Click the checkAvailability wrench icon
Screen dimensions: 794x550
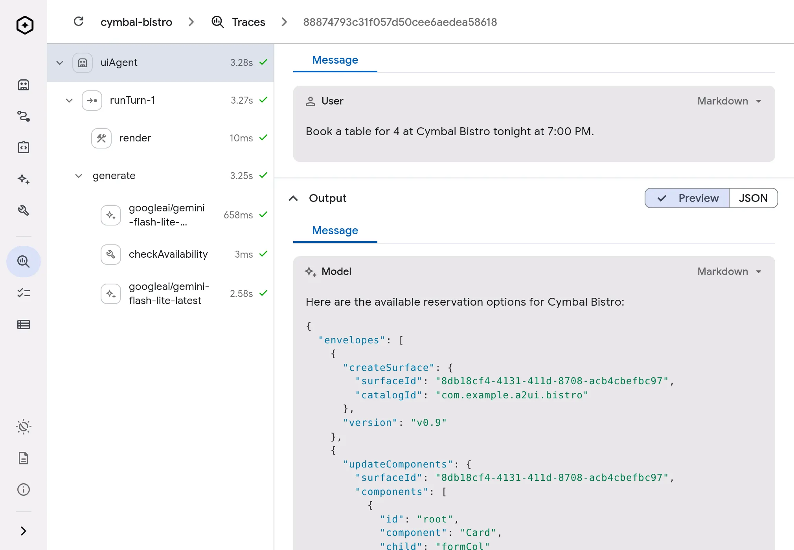pos(111,255)
